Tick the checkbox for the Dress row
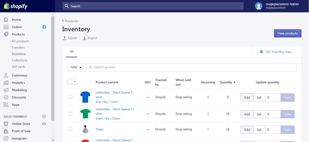This screenshot has height=142, width=309. pyautogui.click(x=70, y=129)
